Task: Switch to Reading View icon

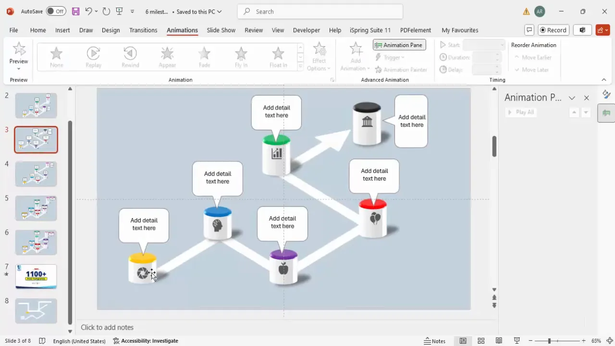Action: (499, 341)
